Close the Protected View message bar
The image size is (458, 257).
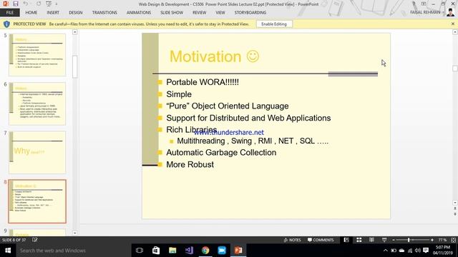(453, 24)
